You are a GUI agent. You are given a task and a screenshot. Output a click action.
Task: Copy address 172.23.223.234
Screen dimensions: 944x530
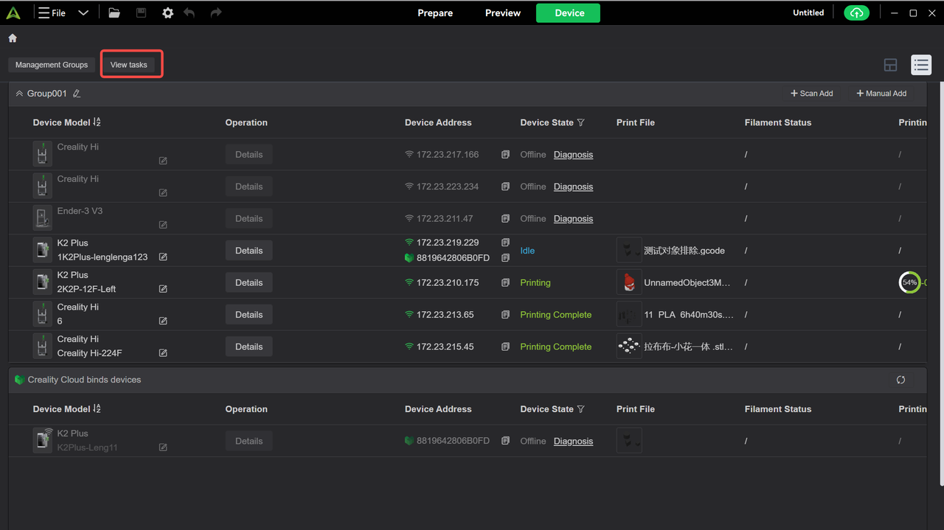pos(505,186)
